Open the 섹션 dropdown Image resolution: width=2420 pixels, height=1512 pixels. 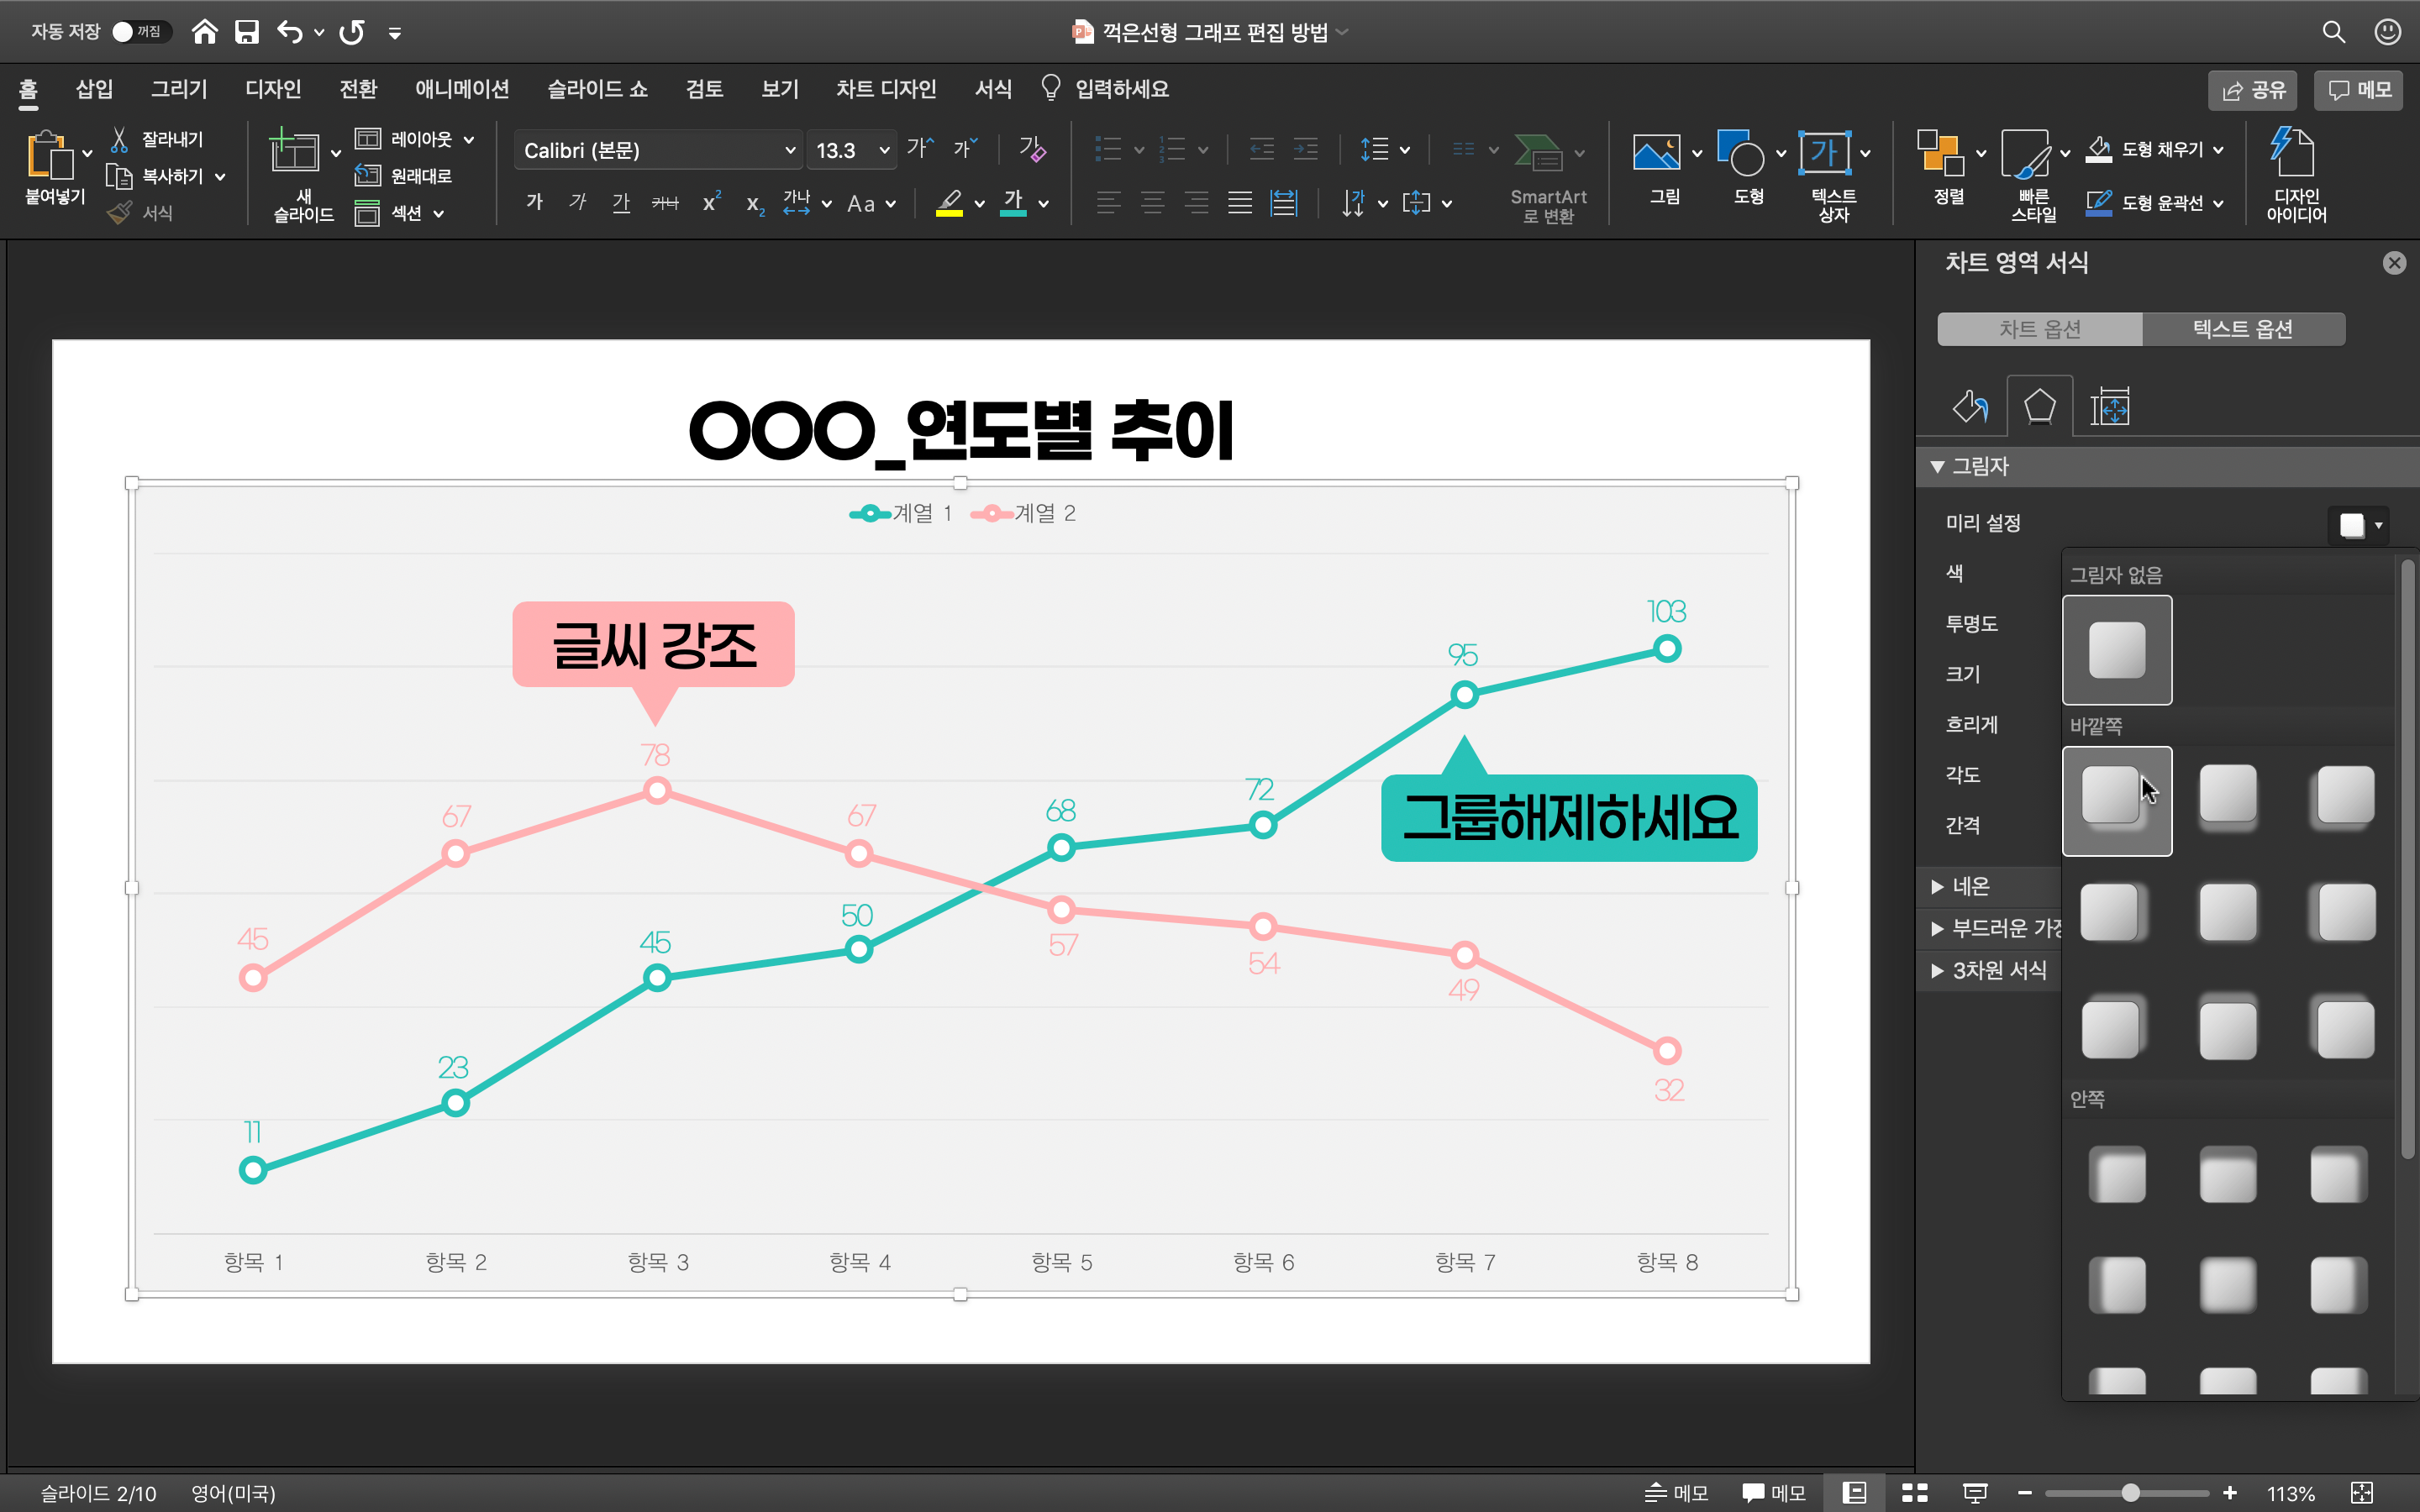point(400,213)
